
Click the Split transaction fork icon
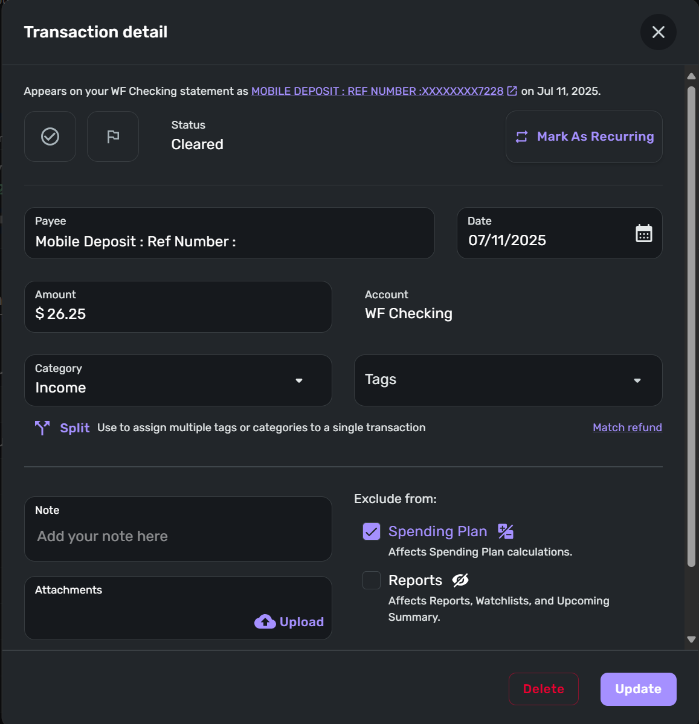42,428
